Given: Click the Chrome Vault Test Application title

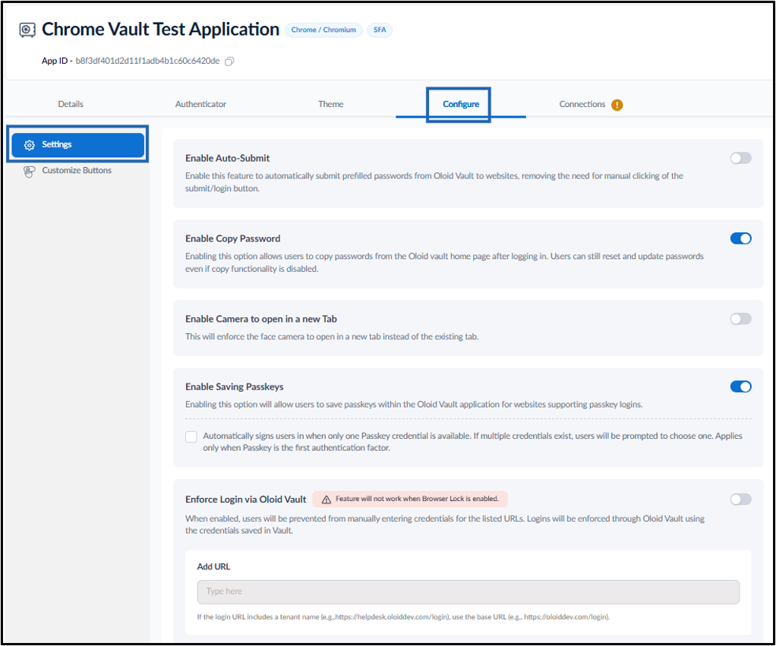Looking at the screenshot, I should 160,30.
